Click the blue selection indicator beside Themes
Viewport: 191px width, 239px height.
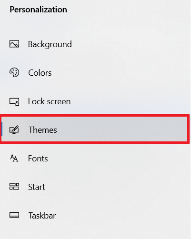[2, 129]
